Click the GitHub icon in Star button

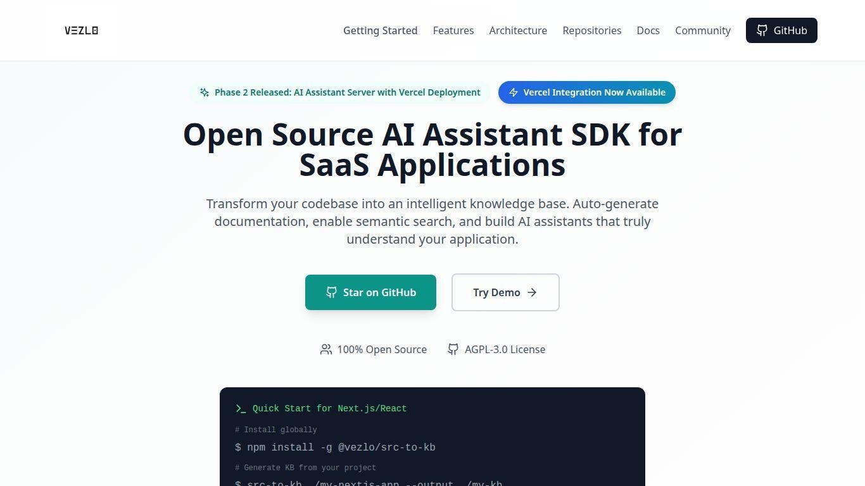point(331,292)
